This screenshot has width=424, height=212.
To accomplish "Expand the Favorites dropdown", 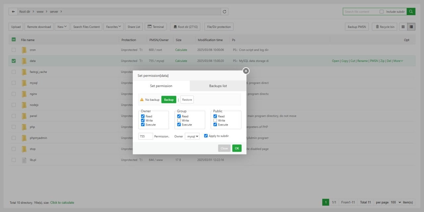I will click(x=114, y=27).
